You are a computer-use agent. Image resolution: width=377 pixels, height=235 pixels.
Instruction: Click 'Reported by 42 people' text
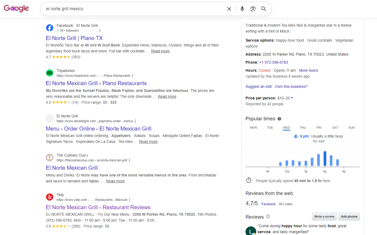click(265, 104)
